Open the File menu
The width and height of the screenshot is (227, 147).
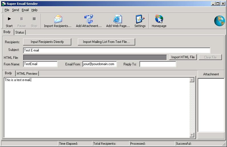(7, 10)
